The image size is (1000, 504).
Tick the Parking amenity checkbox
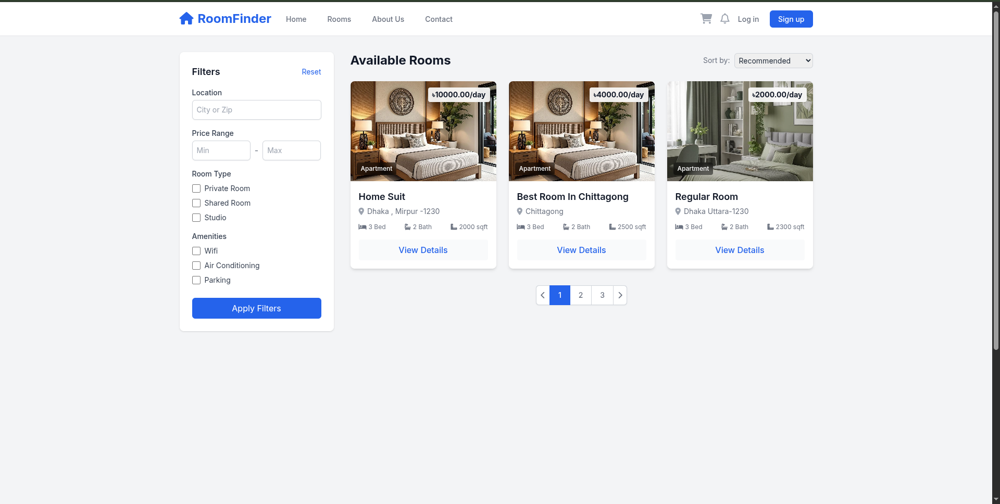click(196, 280)
